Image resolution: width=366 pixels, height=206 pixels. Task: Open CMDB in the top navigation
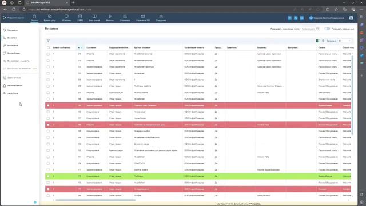click(80, 18)
